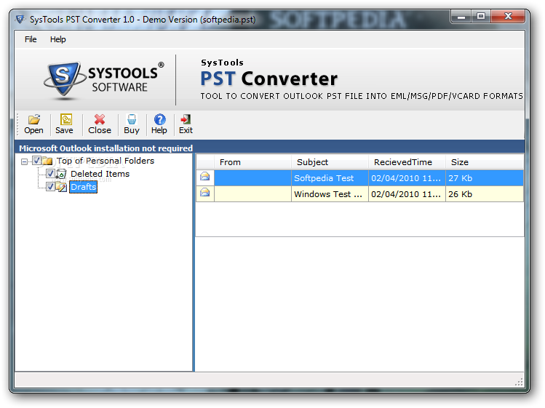
Task: Select the Drafts tree item
Action: coord(83,187)
